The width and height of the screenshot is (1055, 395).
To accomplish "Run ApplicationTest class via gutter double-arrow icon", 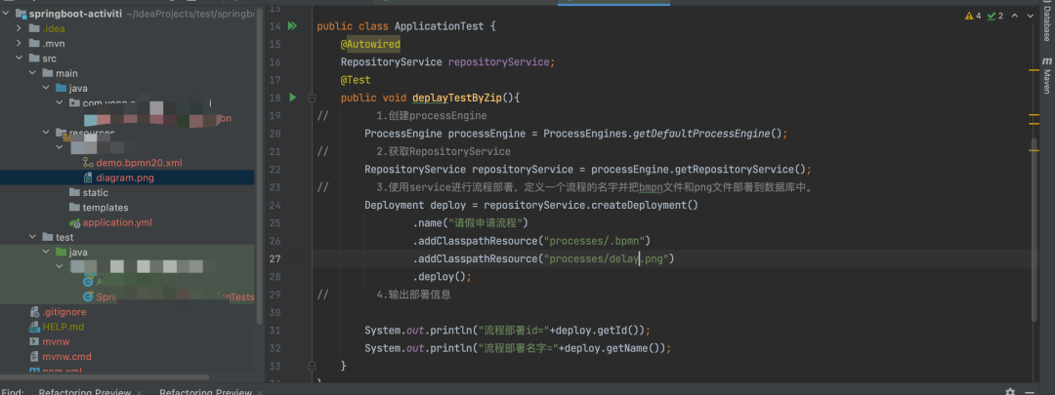I will point(292,26).
